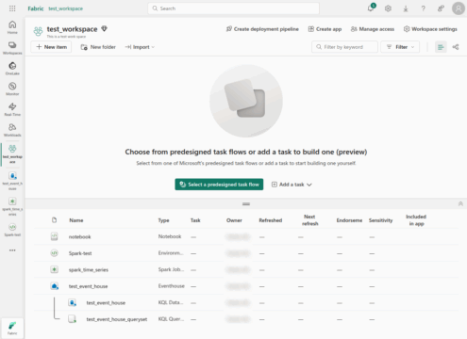467x339 pixels.
Task: Open the Import dropdown
Action: [x=140, y=47]
